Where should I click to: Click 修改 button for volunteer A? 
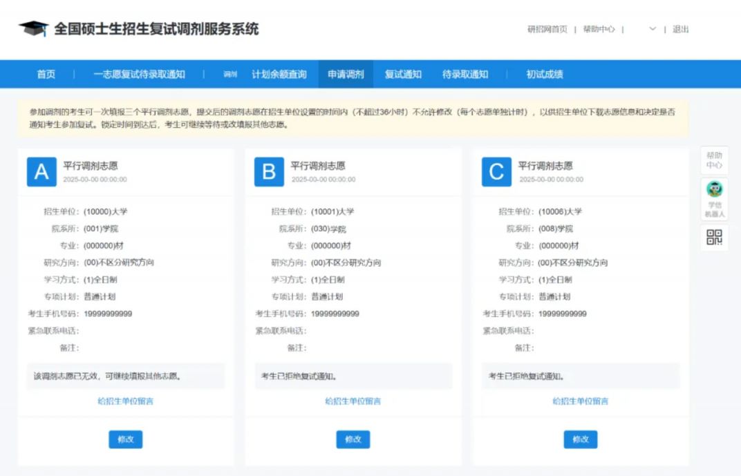pyautogui.click(x=126, y=439)
